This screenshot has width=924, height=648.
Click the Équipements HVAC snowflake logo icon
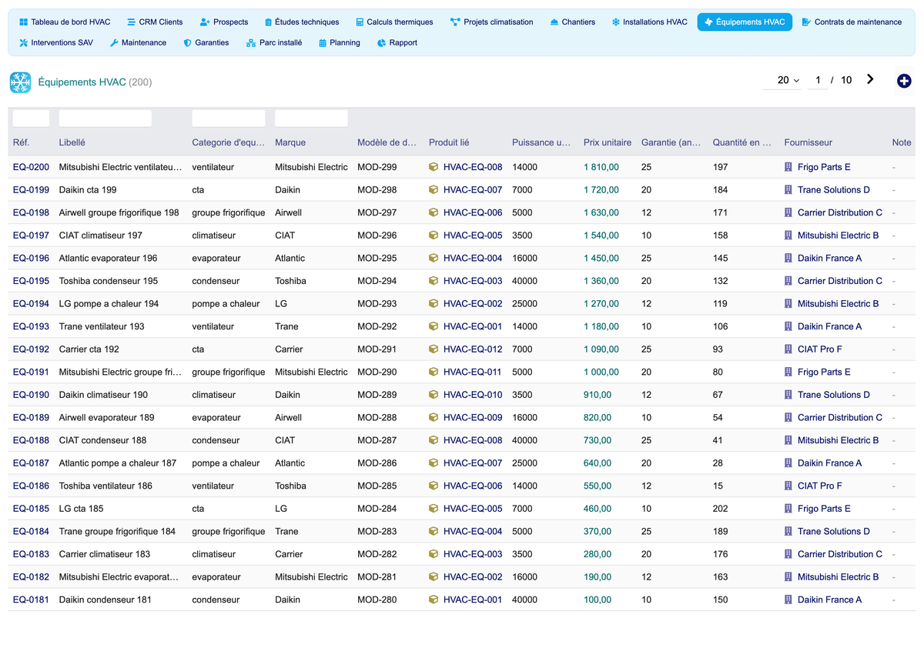(x=20, y=82)
